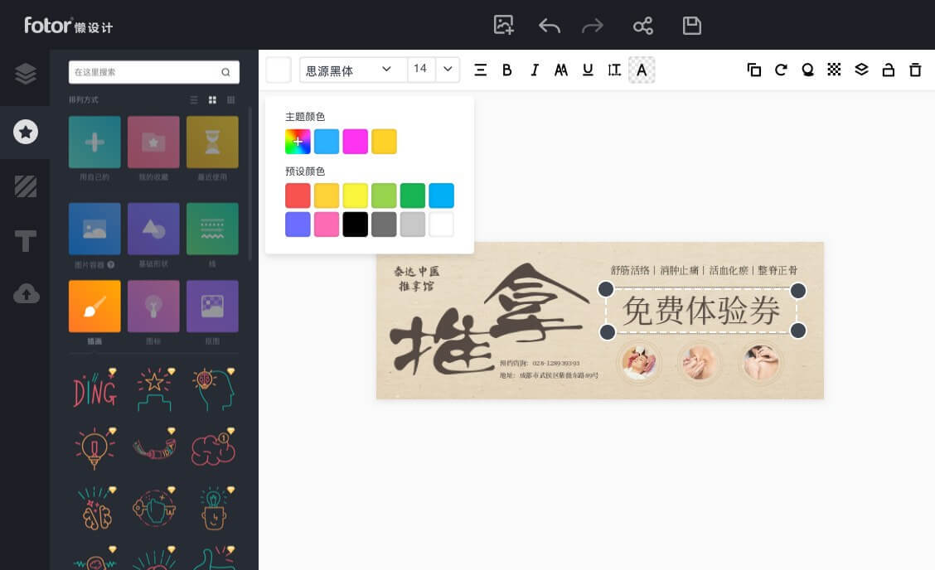Select the red preset color swatch
The width and height of the screenshot is (935, 570).
[x=298, y=196]
